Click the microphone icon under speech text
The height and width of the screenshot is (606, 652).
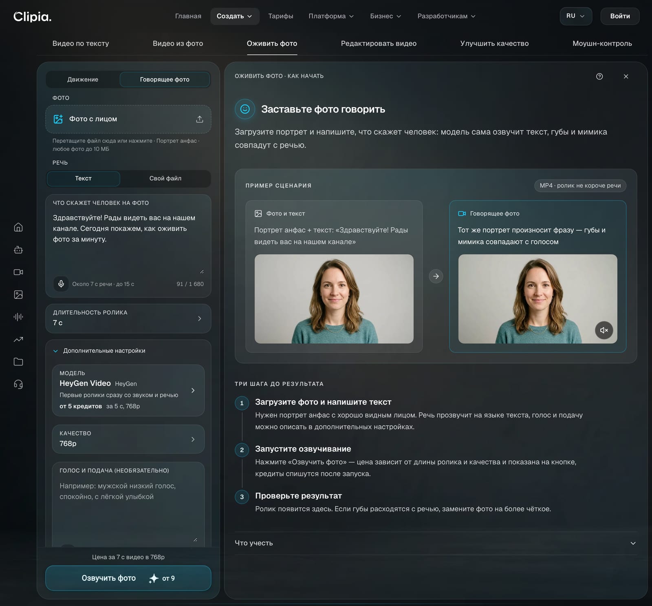point(61,284)
